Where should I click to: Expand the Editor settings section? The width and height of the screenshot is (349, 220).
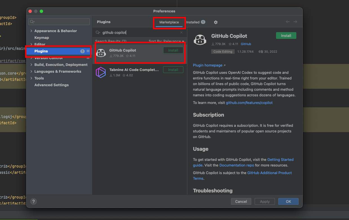31,45
